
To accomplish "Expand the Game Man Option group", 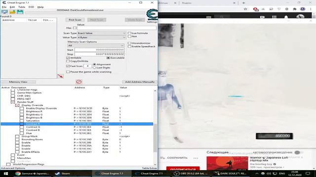I will pyautogui.click(x=13, y=93).
